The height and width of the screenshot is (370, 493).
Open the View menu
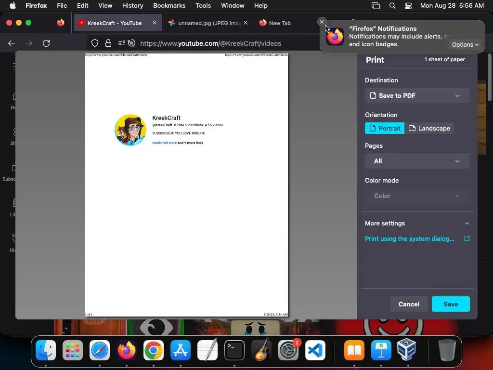(x=105, y=6)
